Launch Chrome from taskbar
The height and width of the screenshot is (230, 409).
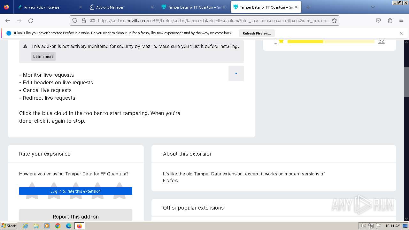click(58, 226)
